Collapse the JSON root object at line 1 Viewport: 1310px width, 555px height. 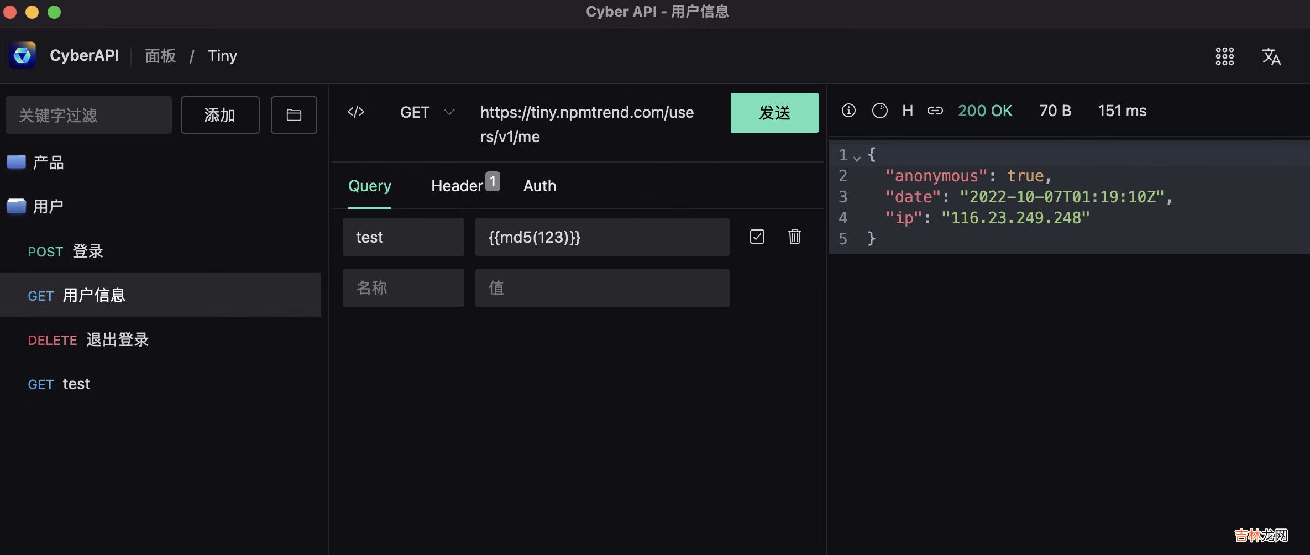coord(857,158)
